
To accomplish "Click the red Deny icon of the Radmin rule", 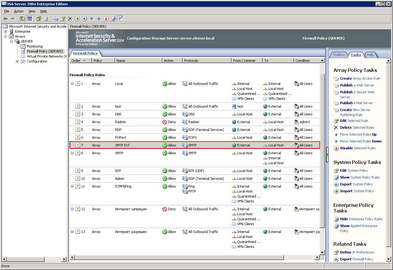I will point(165,122).
